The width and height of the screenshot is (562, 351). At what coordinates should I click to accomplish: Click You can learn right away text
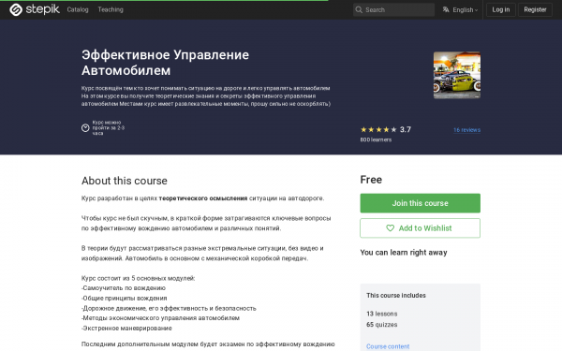[x=404, y=253]
